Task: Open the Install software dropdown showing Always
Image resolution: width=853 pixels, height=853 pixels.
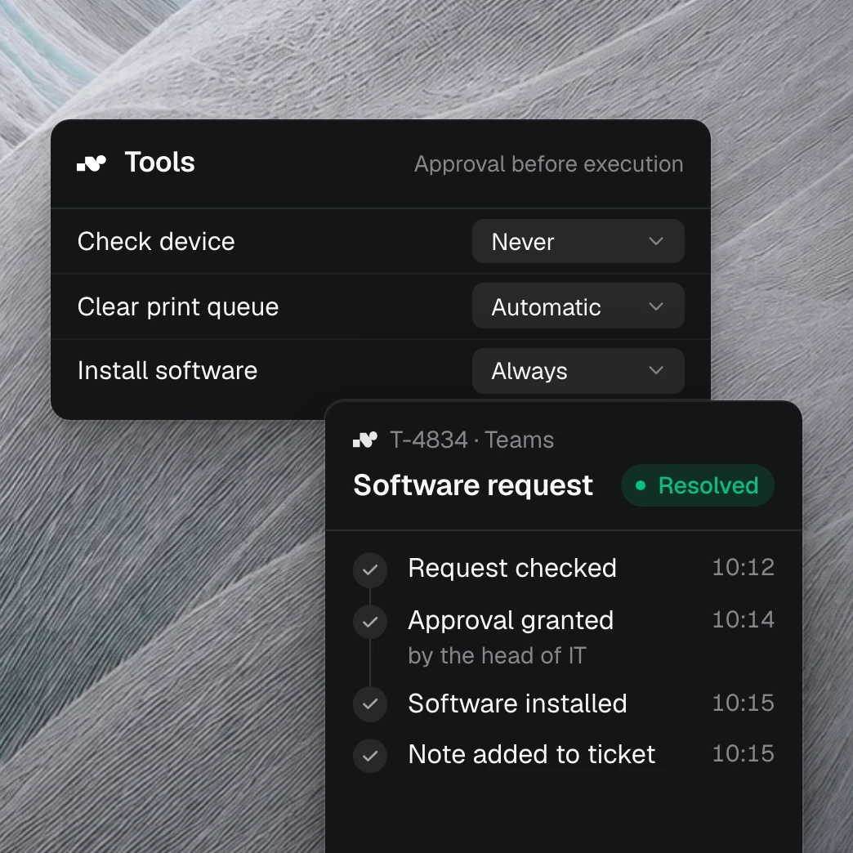Action: click(578, 370)
